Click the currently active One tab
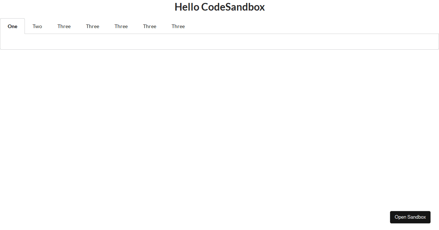The image size is (439, 230). pyautogui.click(x=12, y=26)
